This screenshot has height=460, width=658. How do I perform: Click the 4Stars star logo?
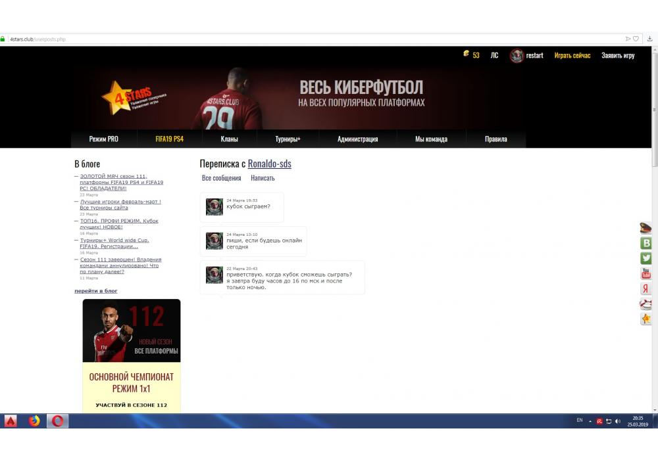[133, 98]
